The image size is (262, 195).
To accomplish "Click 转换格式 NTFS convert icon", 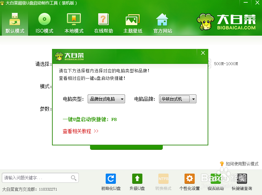I will [x=163, y=182].
